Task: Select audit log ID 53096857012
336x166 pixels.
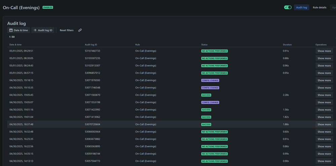Action: (x=92, y=73)
